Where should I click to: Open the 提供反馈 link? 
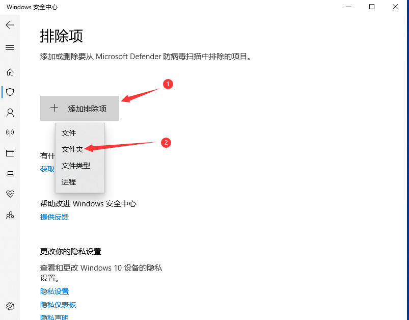pos(54,217)
